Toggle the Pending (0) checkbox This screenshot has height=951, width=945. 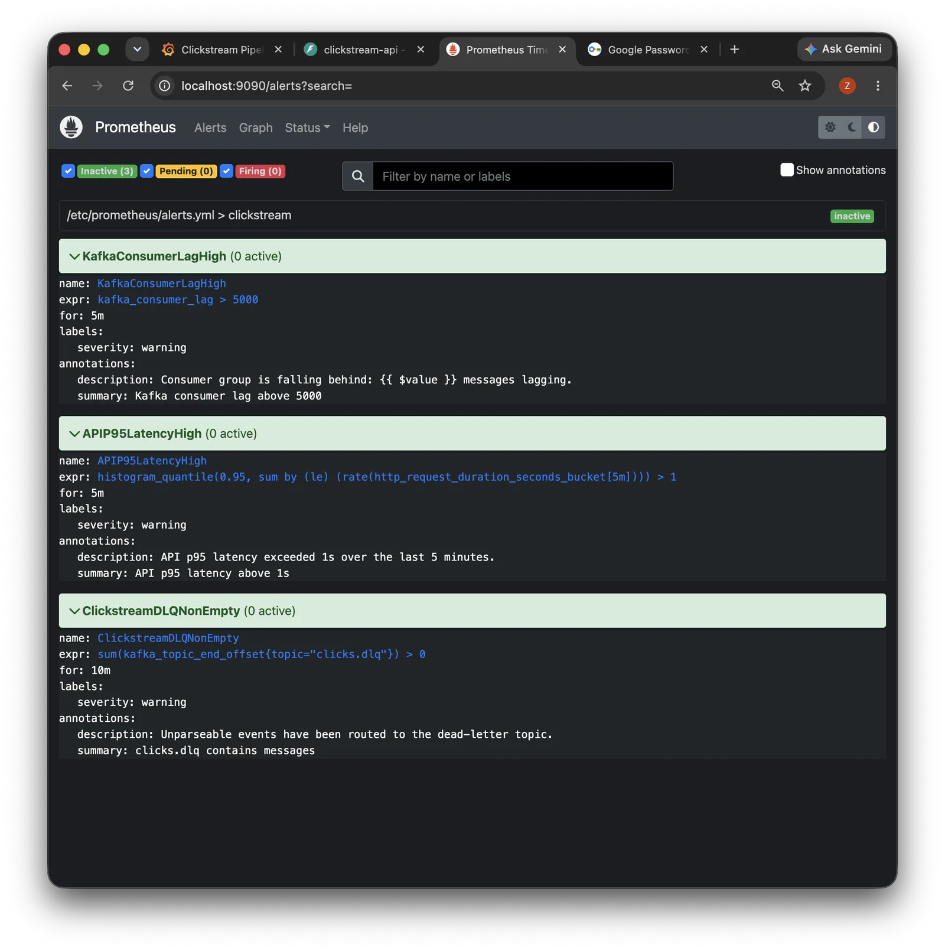pos(147,171)
